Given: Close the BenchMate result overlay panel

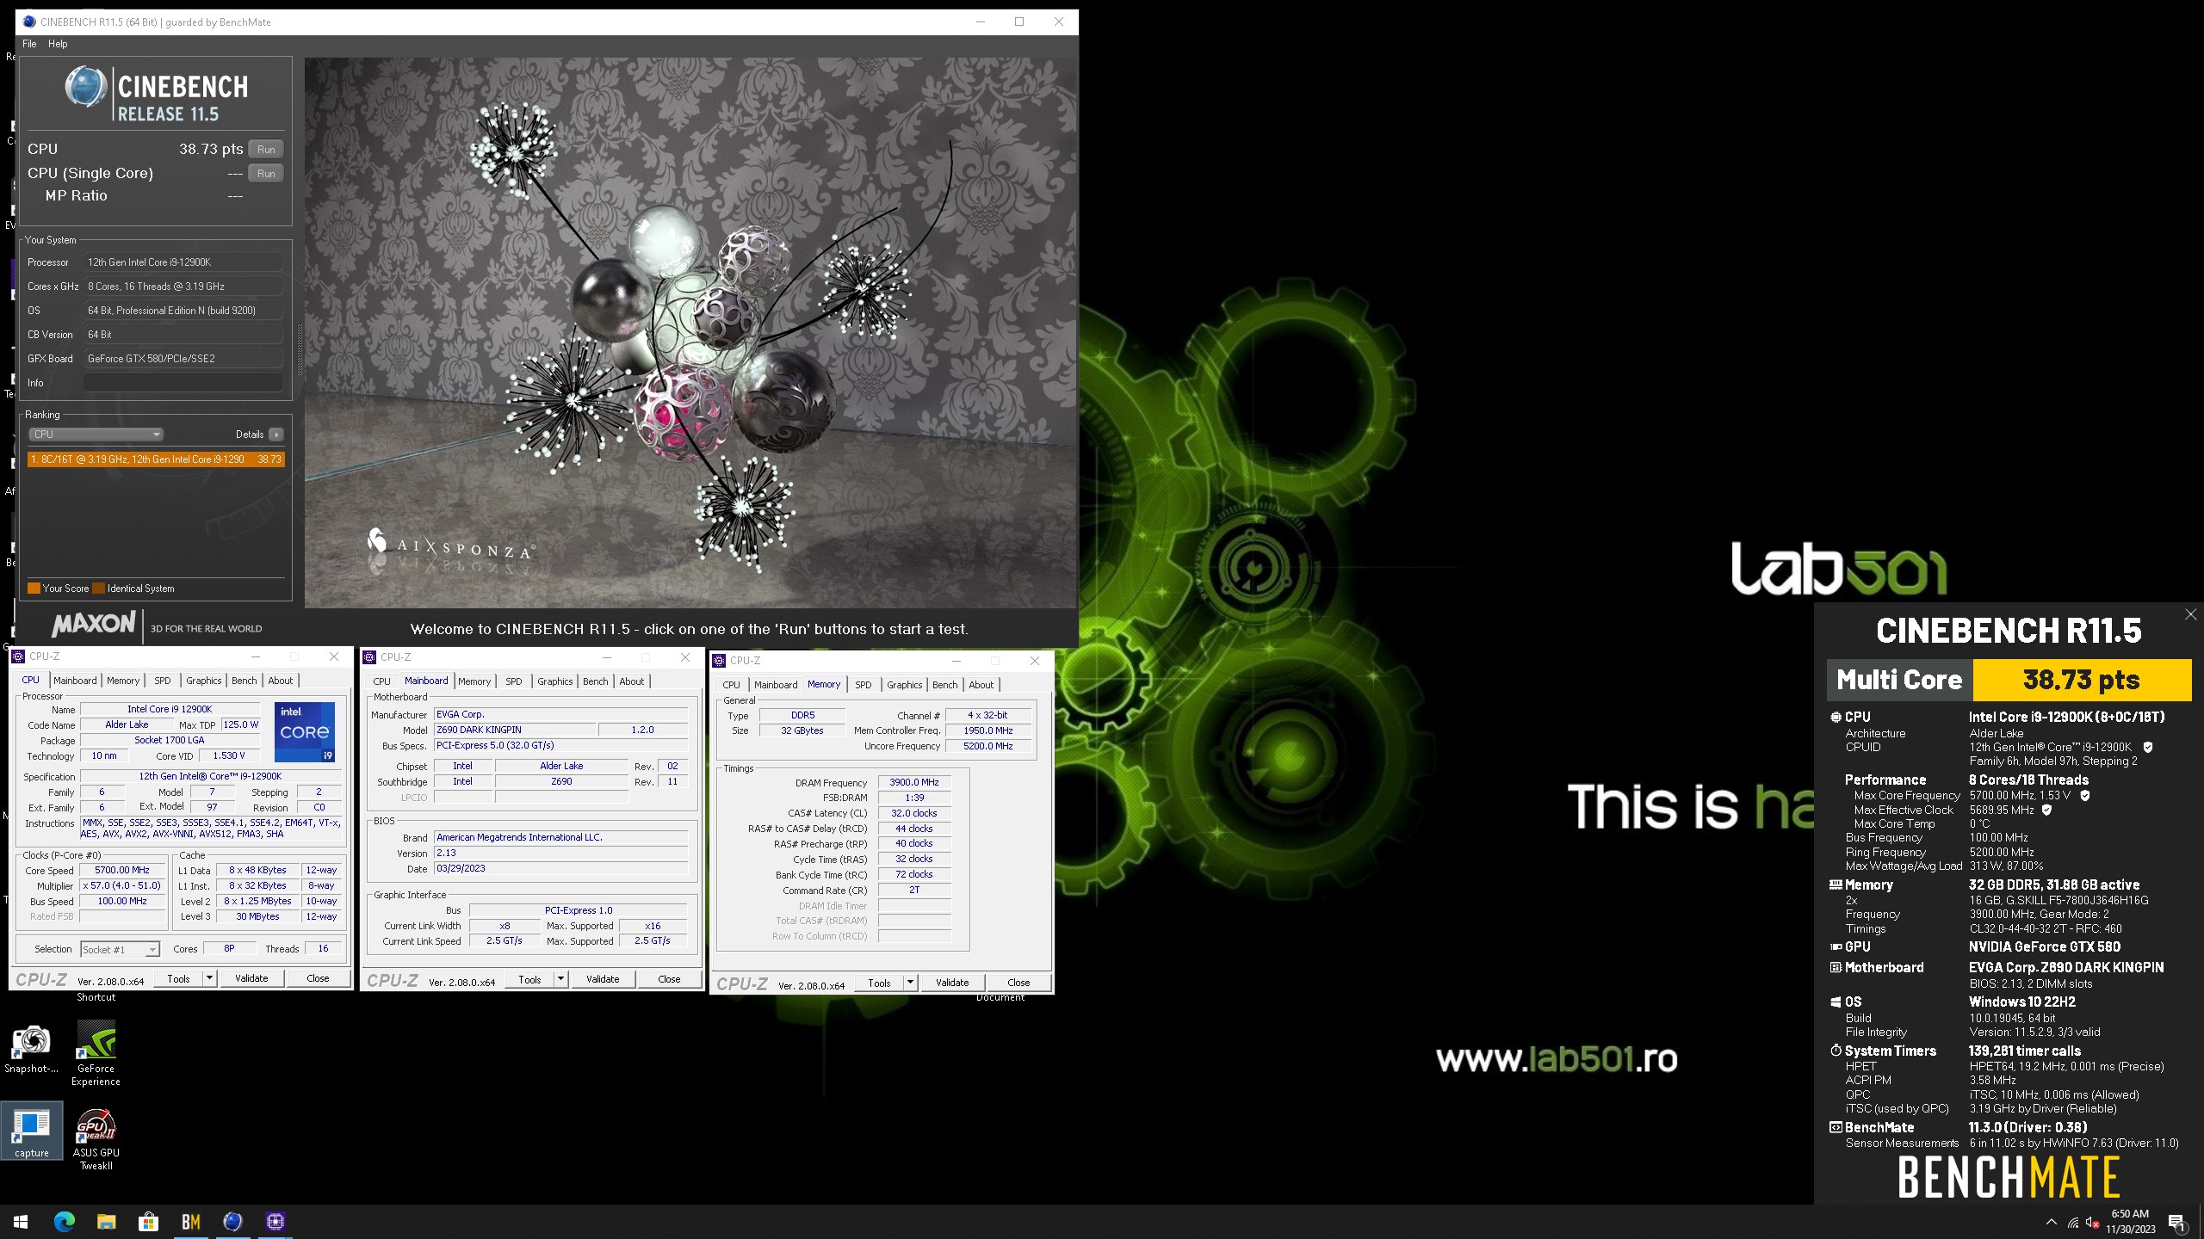Looking at the screenshot, I should 2190,614.
